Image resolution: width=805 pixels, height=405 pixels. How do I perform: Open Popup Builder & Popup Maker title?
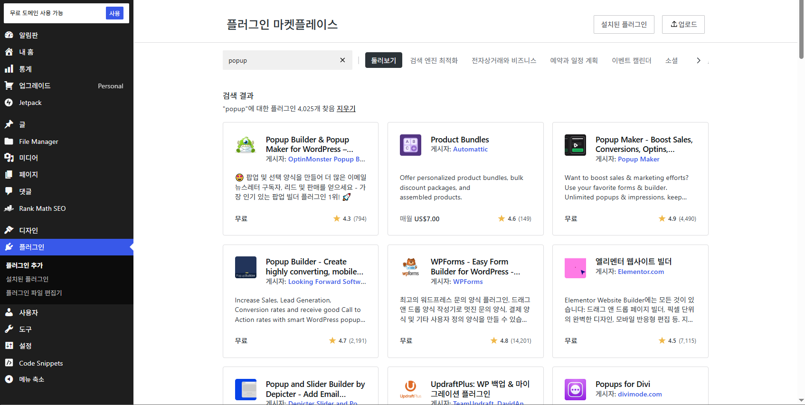(309, 144)
